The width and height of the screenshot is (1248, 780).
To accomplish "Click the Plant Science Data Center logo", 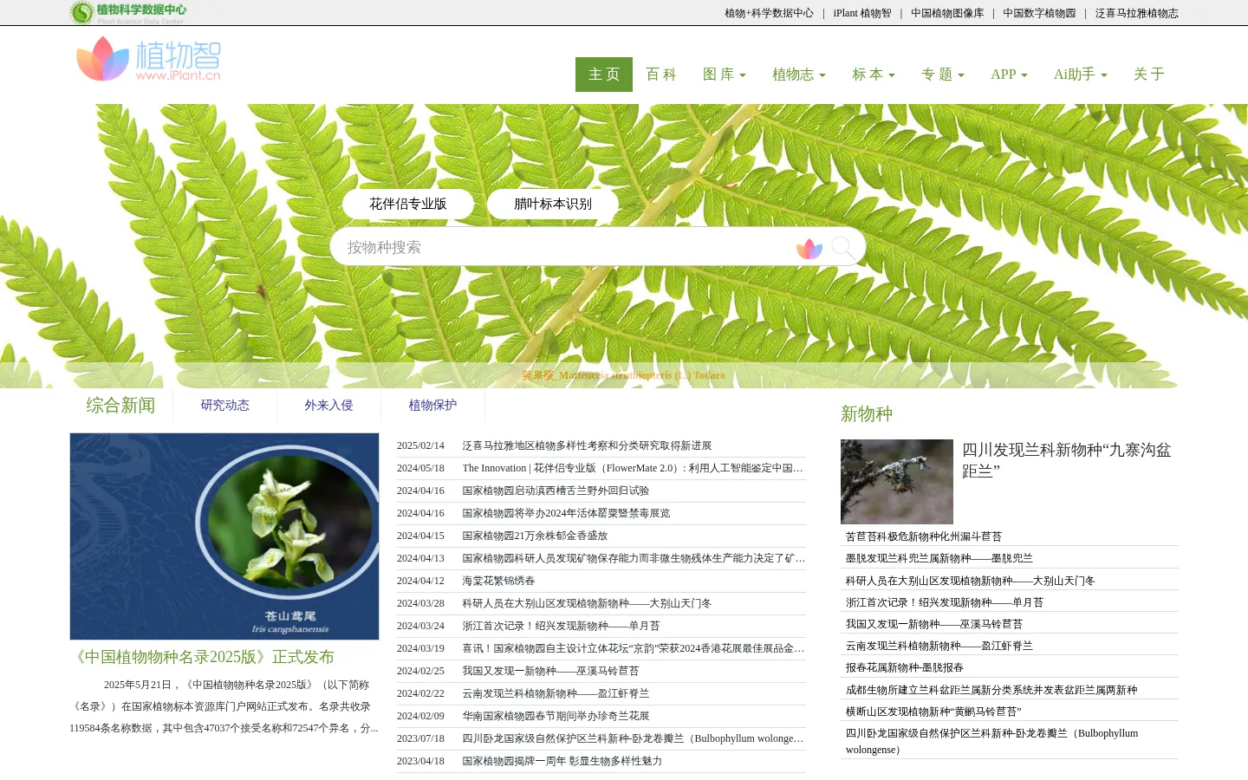I will click(x=128, y=12).
